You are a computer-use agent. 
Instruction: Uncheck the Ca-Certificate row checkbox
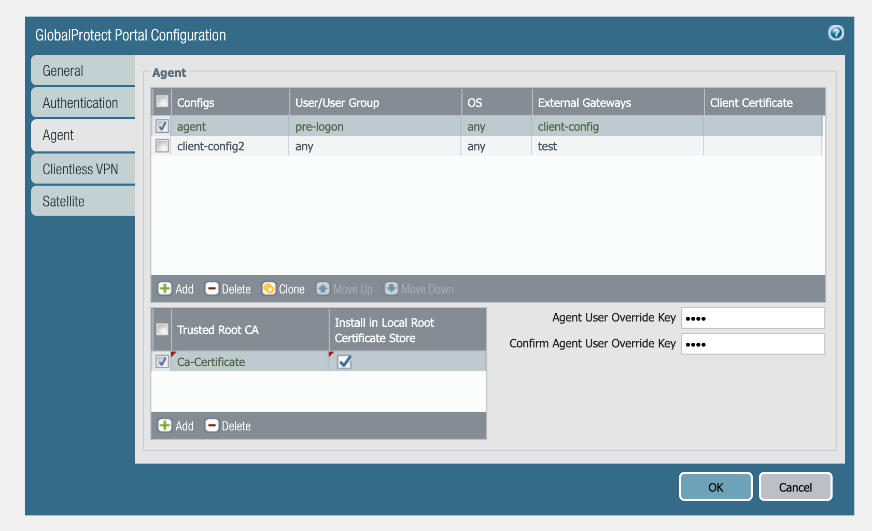162,361
